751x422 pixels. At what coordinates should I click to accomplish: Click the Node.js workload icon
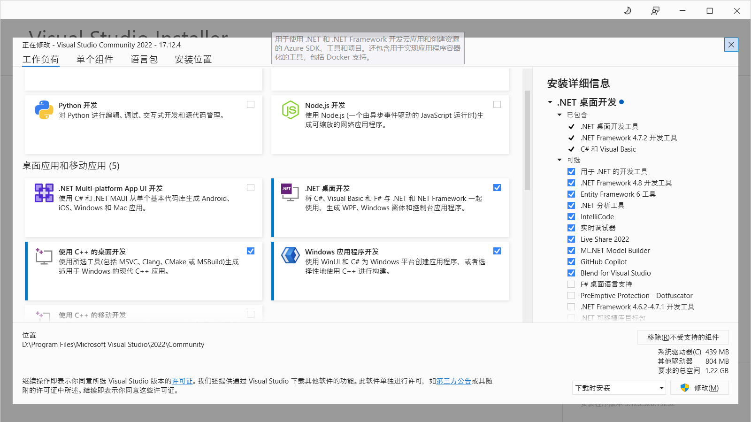click(x=290, y=110)
